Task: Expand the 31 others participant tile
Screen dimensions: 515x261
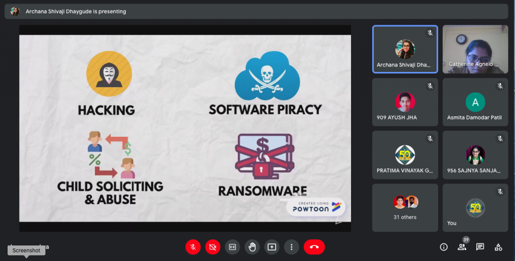Action: click(x=405, y=207)
